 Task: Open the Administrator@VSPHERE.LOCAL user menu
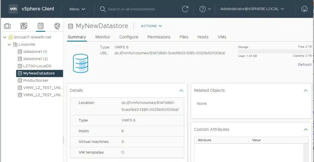252,9
